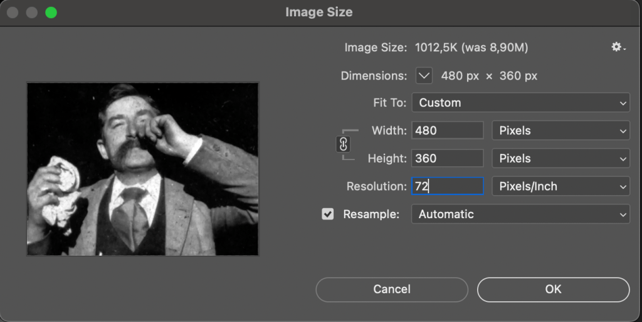Click the image preview thumbnail
Screen dimensions: 642x322
[142, 169]
